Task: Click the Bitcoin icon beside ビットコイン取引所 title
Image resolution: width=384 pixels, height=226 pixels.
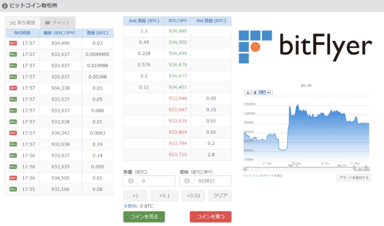Action: 4,6
